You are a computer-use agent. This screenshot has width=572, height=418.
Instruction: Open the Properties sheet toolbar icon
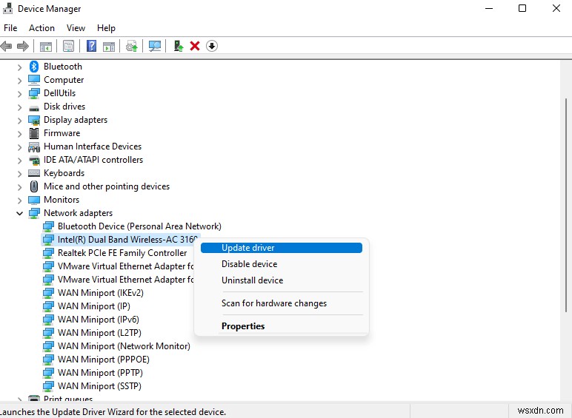68,47
